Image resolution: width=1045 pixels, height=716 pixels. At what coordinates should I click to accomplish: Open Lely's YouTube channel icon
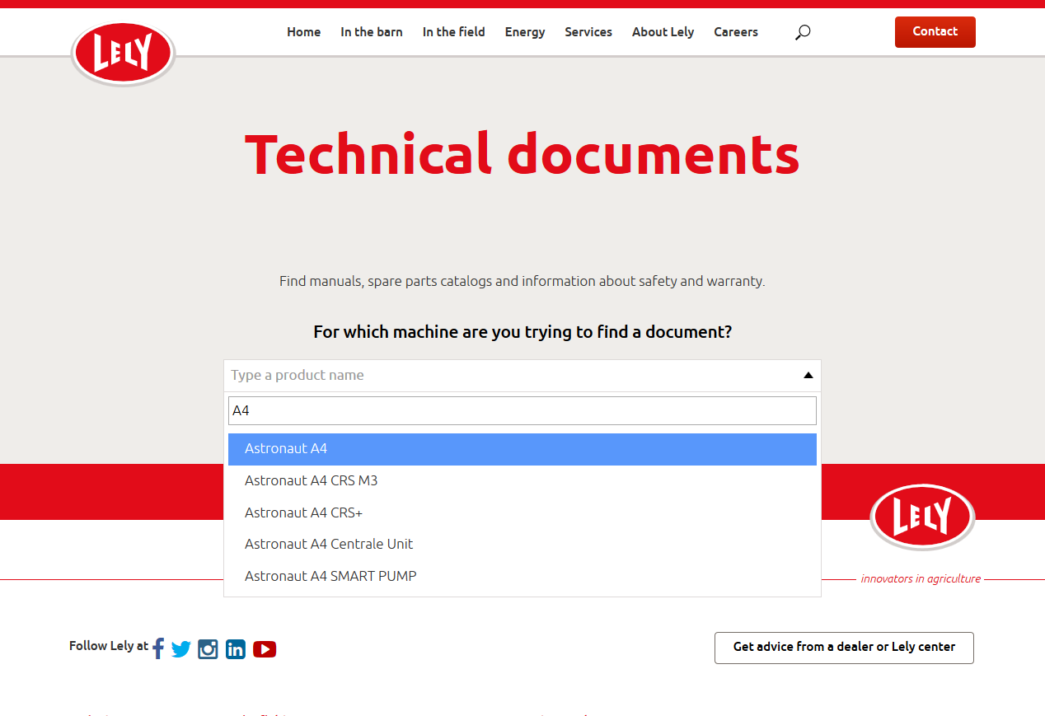[x=265, y=649]
